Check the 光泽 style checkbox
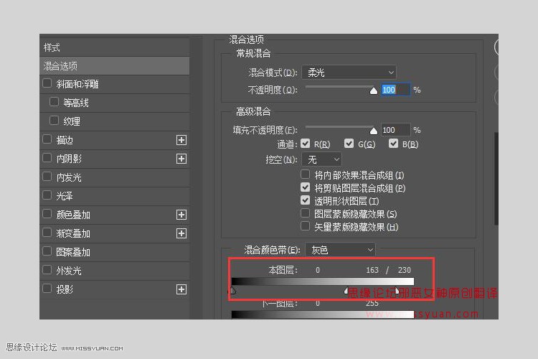Image resolution: width=538 pixels, height=359 pixels. [47, 195]
